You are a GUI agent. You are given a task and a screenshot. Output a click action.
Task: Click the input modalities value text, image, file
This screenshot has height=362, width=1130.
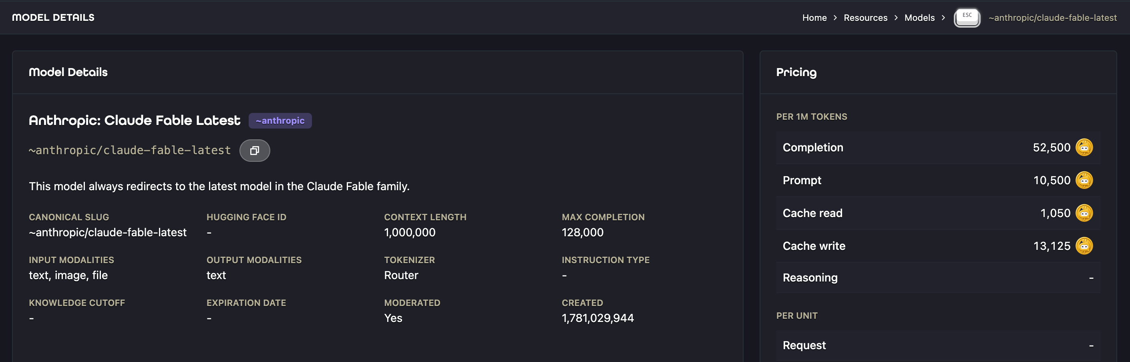(68, 276)
